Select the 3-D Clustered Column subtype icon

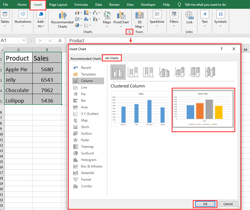point(164,72)
